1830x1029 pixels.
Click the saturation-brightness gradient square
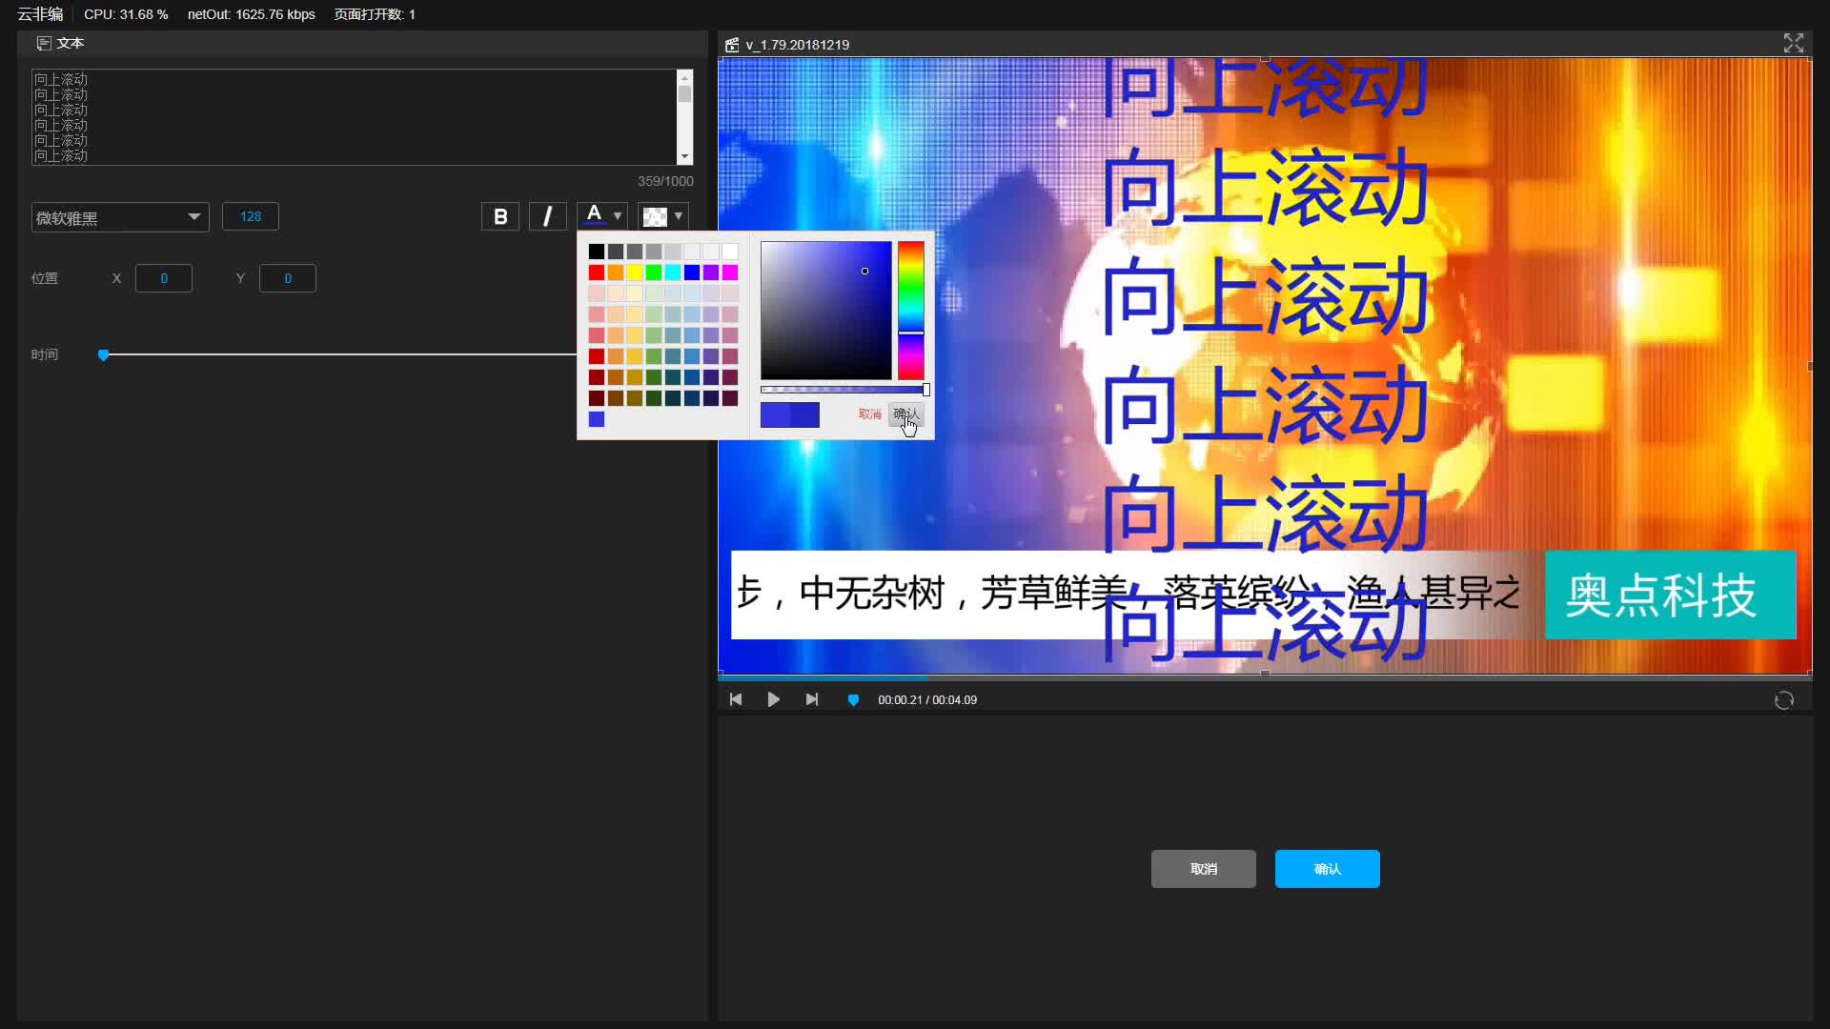826,311
